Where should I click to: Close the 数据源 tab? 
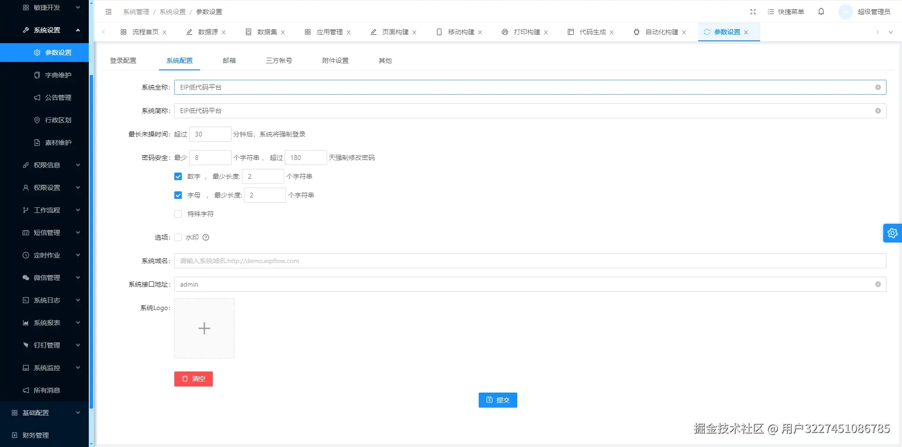pyautogui.click(x=224, y=32)
